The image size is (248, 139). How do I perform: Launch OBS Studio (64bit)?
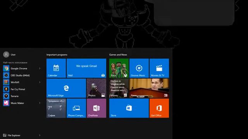pyautogui.click(x=22, y=75)
